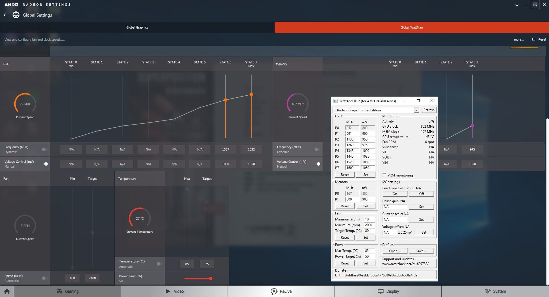
Task: Click the ETH donate address text
Action: tap(381, 275)
